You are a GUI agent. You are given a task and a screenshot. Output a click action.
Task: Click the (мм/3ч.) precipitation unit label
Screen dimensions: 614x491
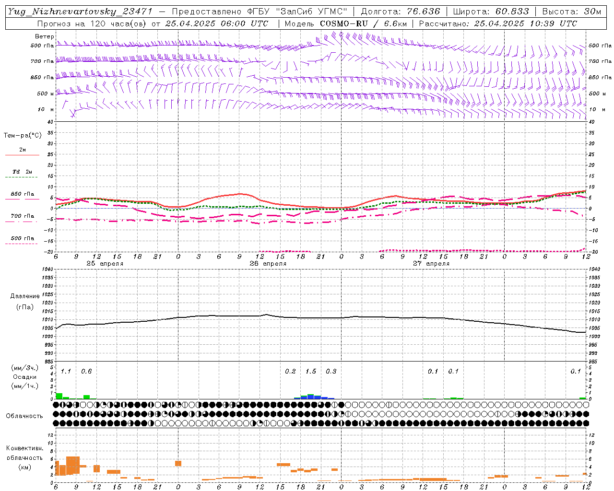point(25,368)
